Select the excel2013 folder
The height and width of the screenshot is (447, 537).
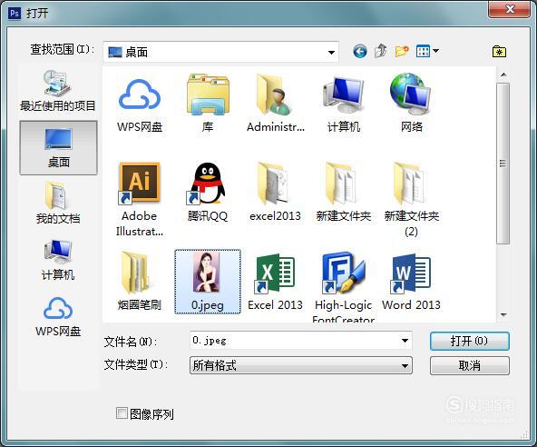(x=275, y=193)
